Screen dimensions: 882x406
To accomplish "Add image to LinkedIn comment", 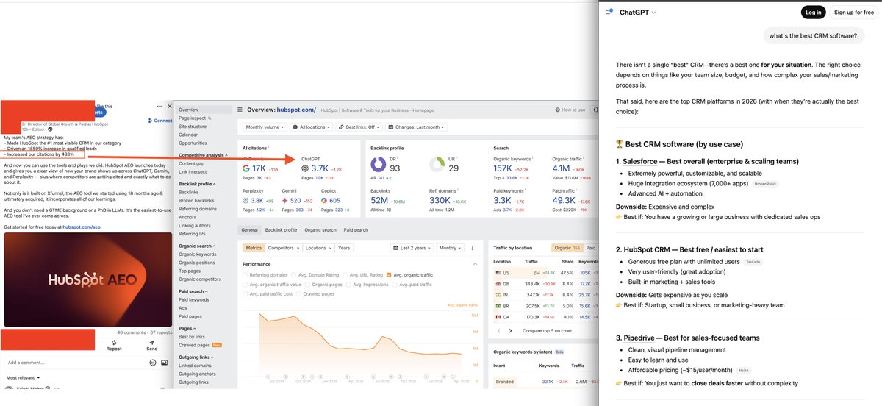I will 163,363.
